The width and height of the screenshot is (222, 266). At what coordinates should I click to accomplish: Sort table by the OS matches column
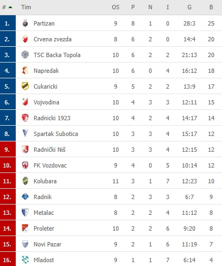click(116, 7)
